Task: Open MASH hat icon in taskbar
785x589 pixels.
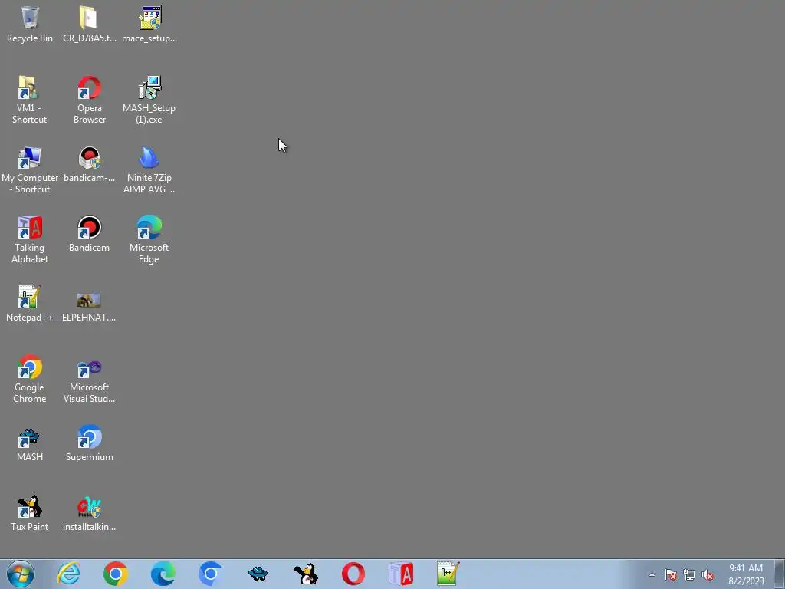Action: pos(258,574)
